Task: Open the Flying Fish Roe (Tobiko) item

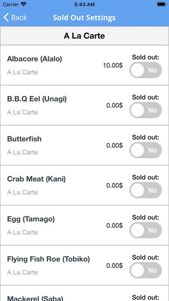Action: click(84, 265)
